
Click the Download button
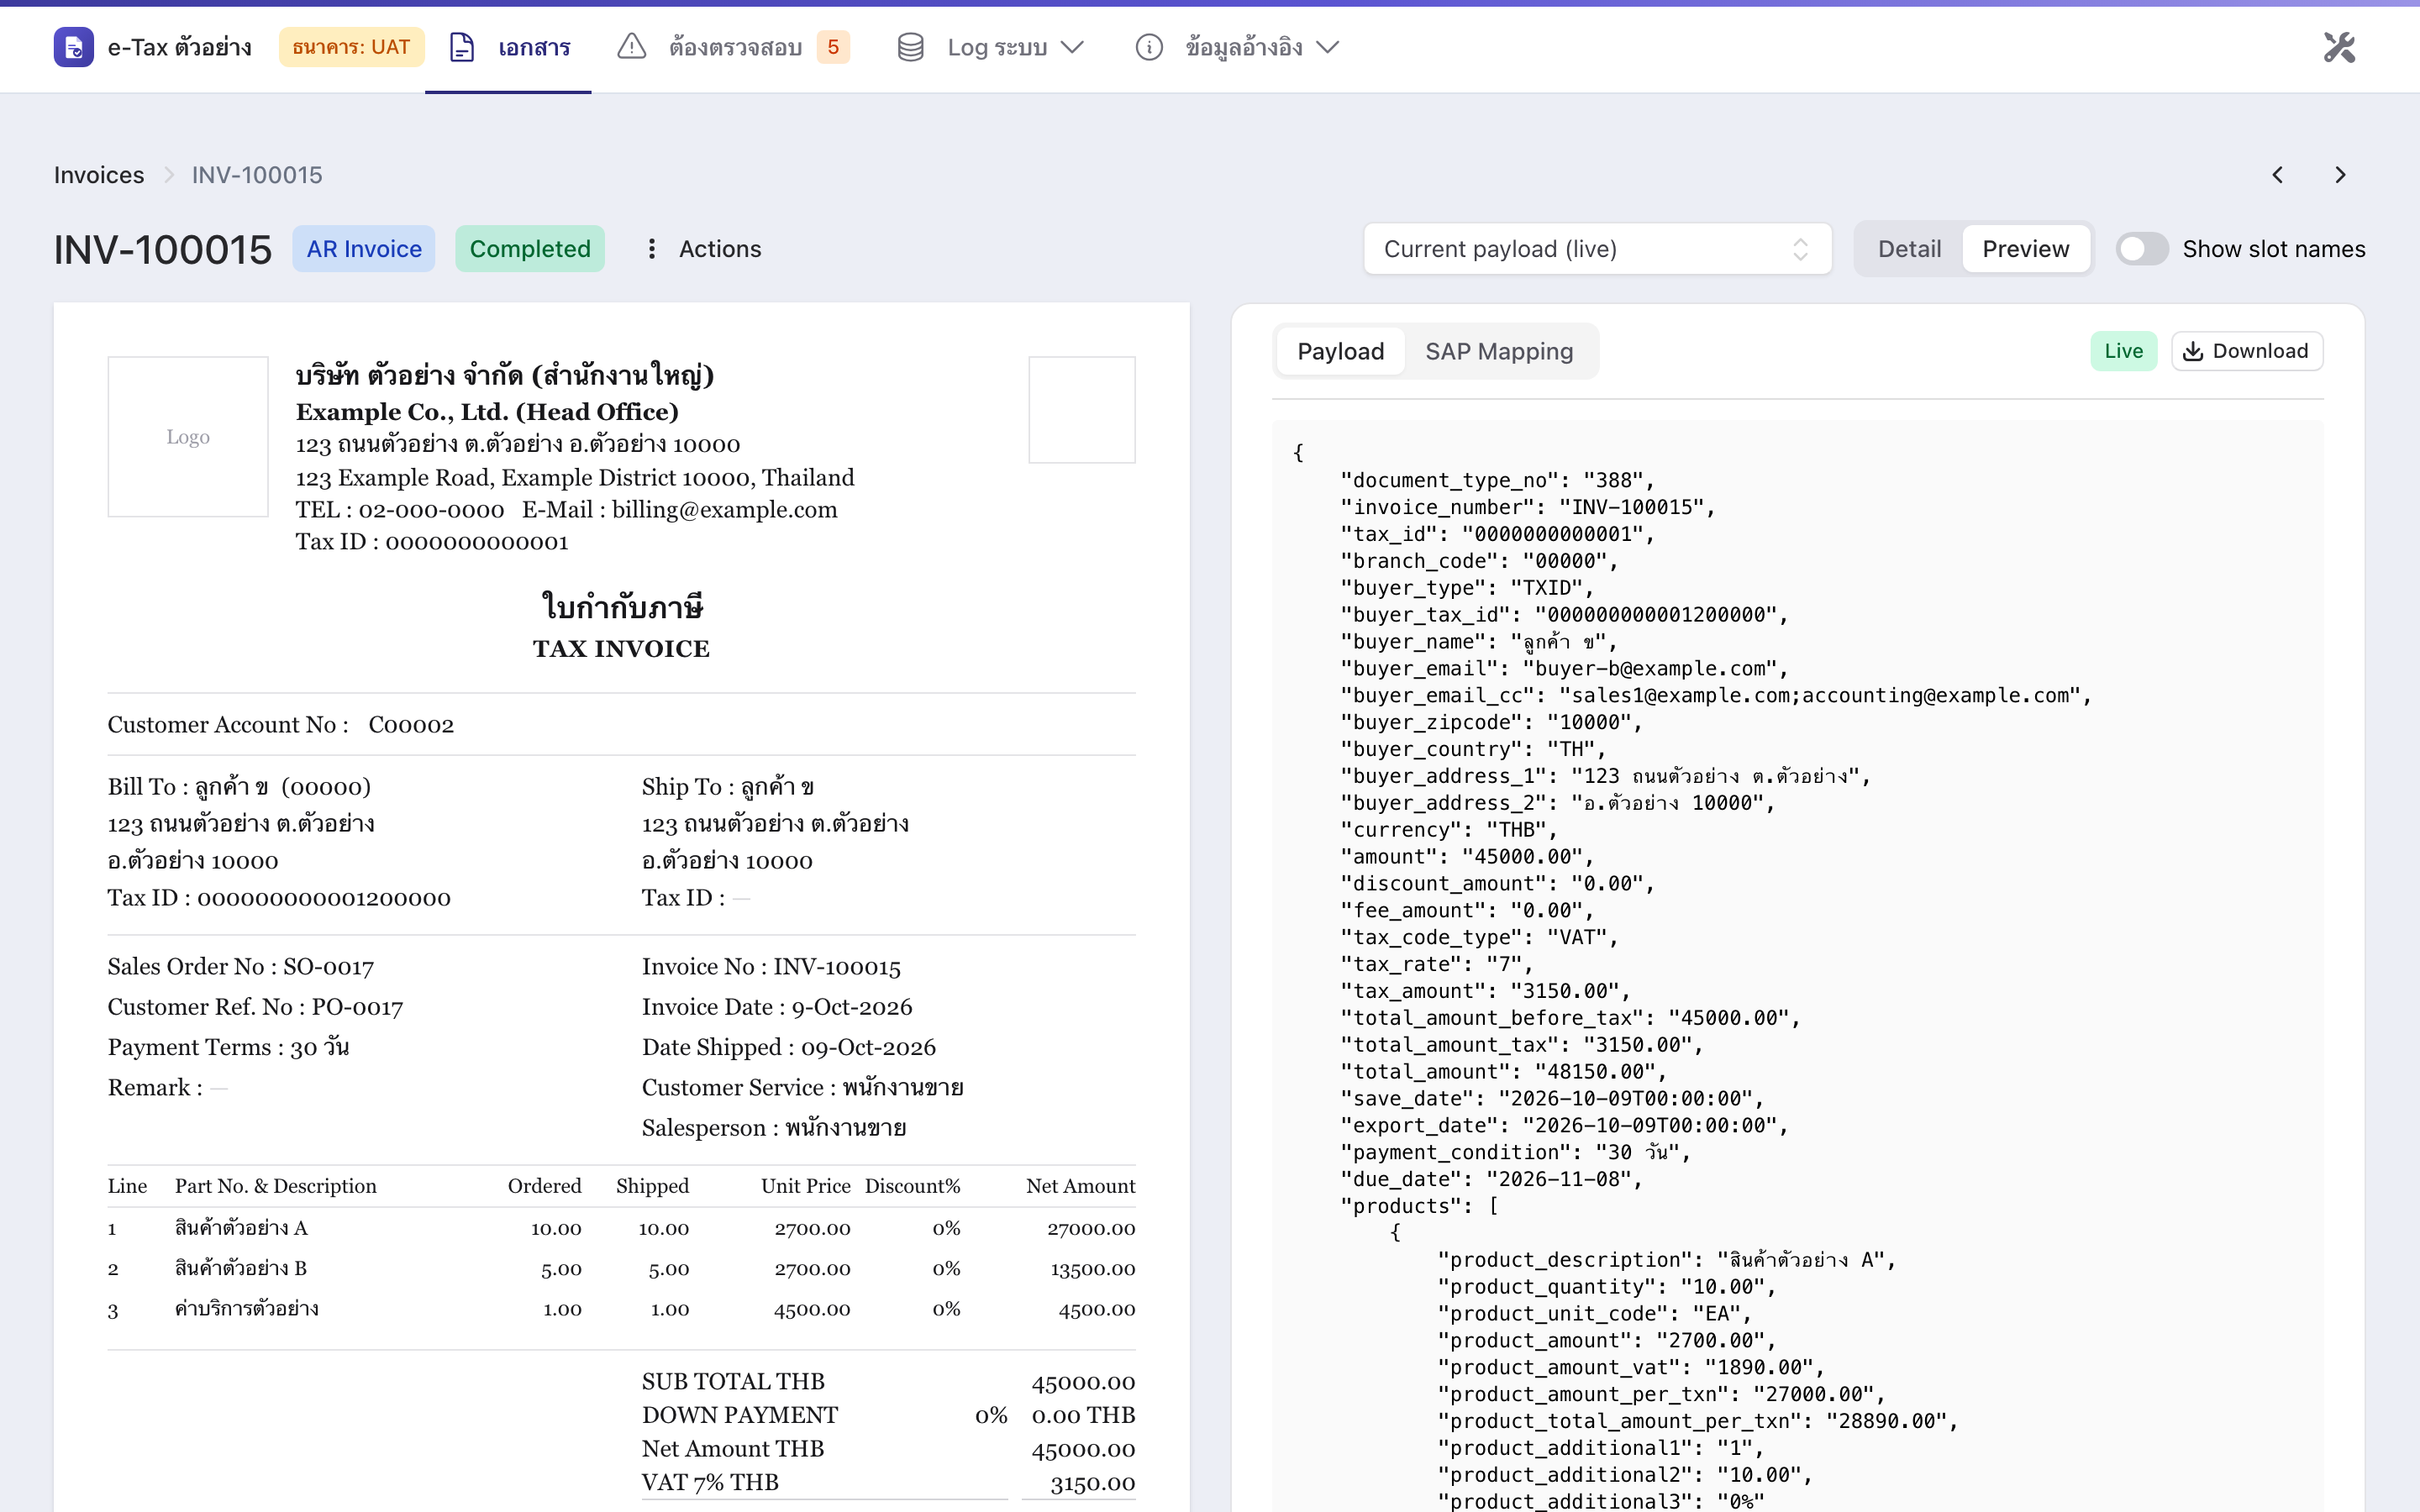point(2246,351)
